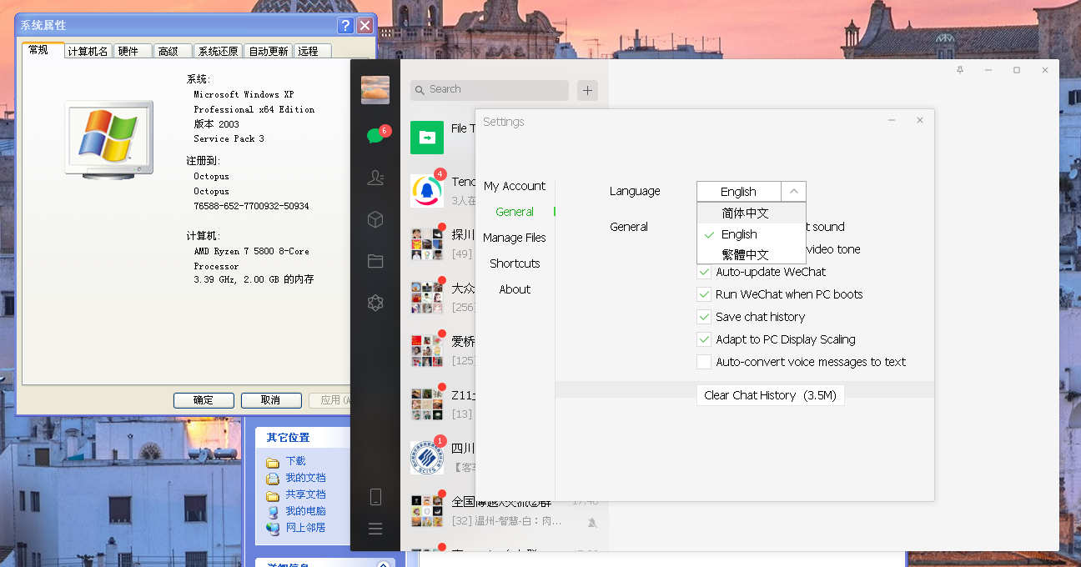Image resolution: width=1081 pixels, height=567 pixels.
Task: Minimize the WeChat Settings dialog
Action: [892, 121]
